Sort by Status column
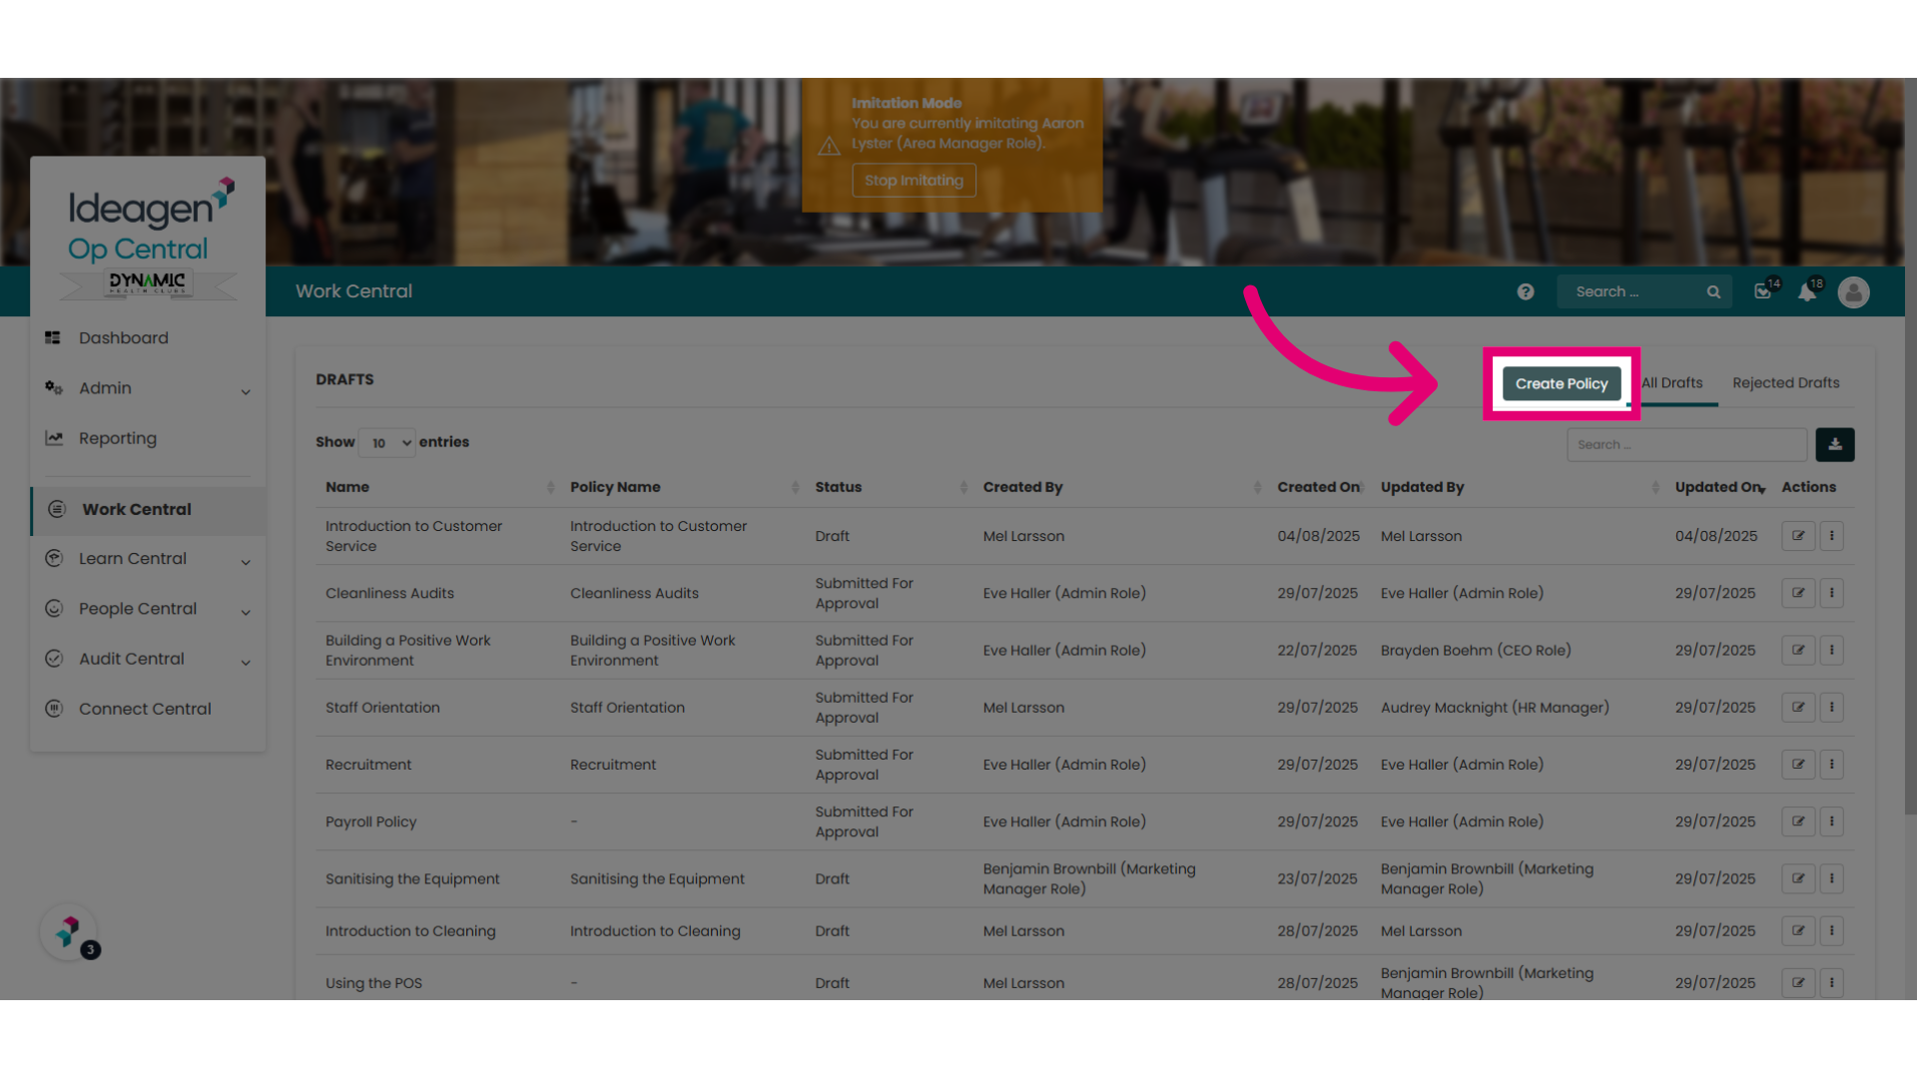Viewport: 1917px width, 1078px height. (891, 487)
